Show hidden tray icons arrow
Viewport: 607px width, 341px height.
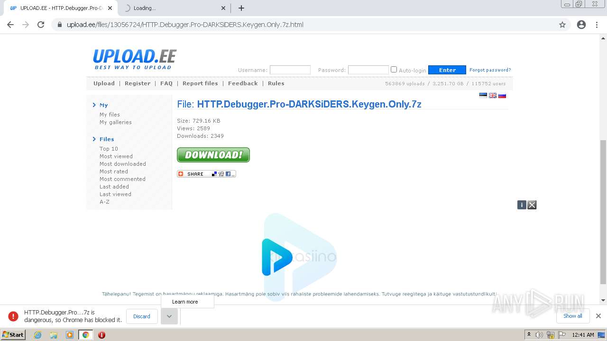coord(529,335)
